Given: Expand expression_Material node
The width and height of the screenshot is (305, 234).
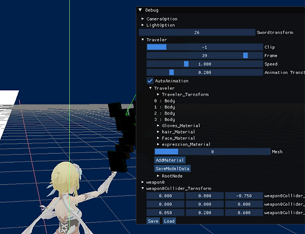Looking at the screenshot, I should click(158, 144).
